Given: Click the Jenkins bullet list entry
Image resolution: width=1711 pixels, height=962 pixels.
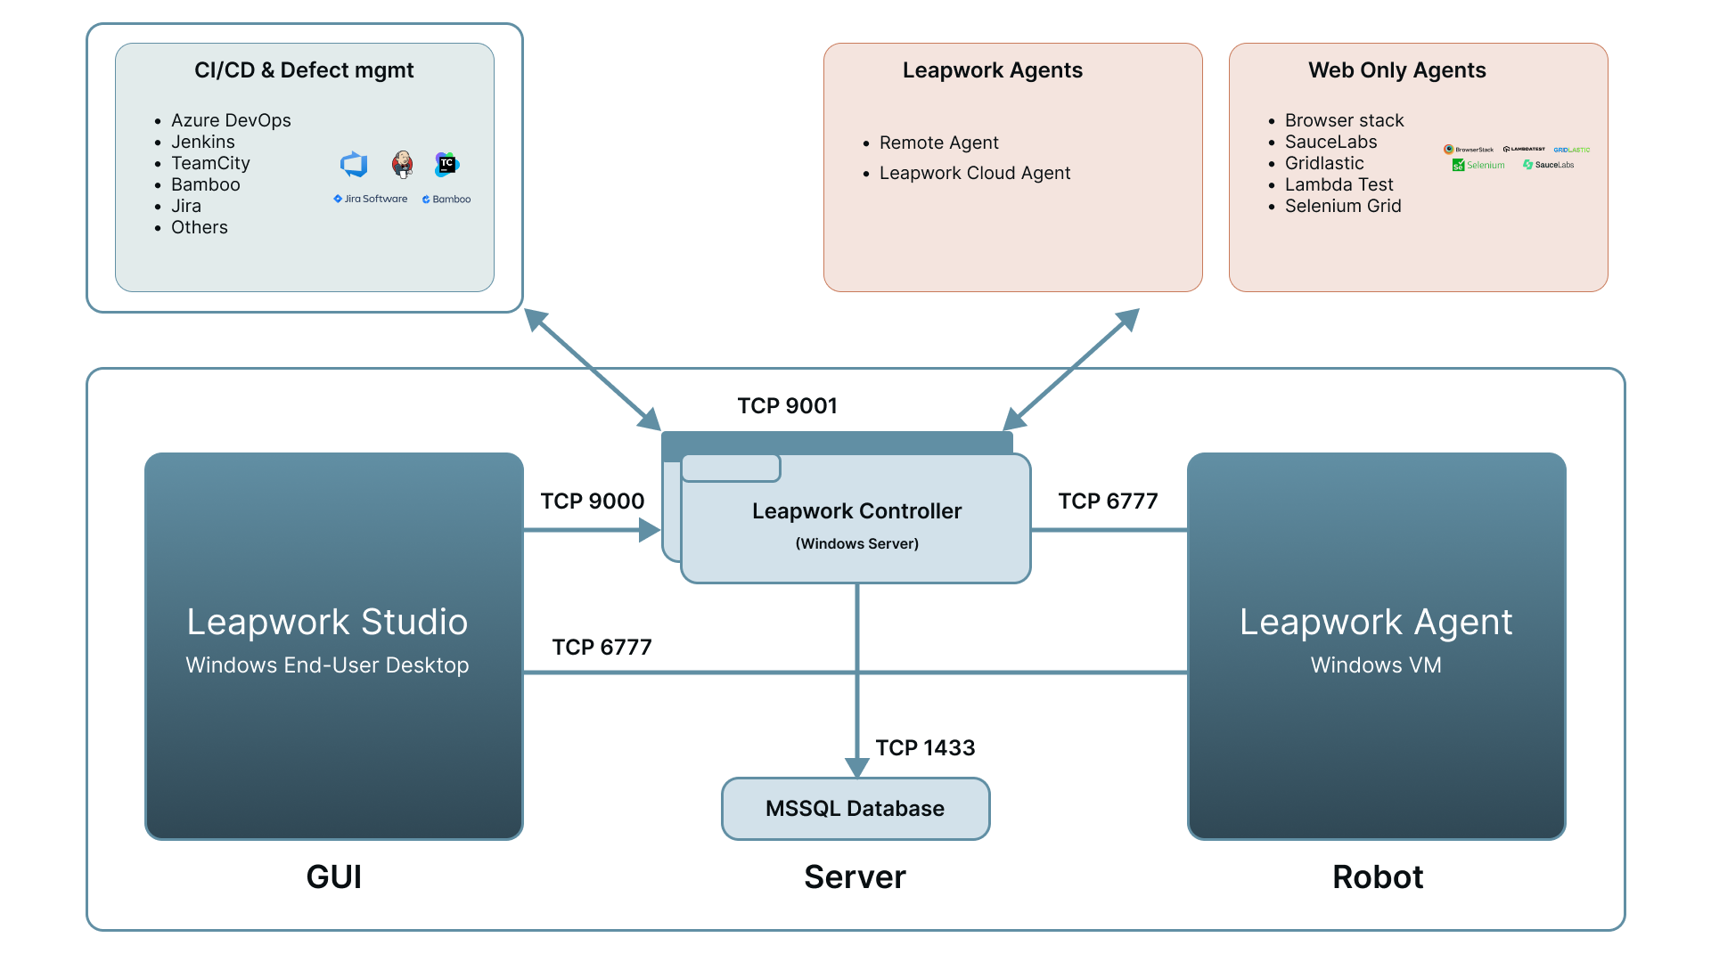Looking at the screenshot, I should (203, 142).
